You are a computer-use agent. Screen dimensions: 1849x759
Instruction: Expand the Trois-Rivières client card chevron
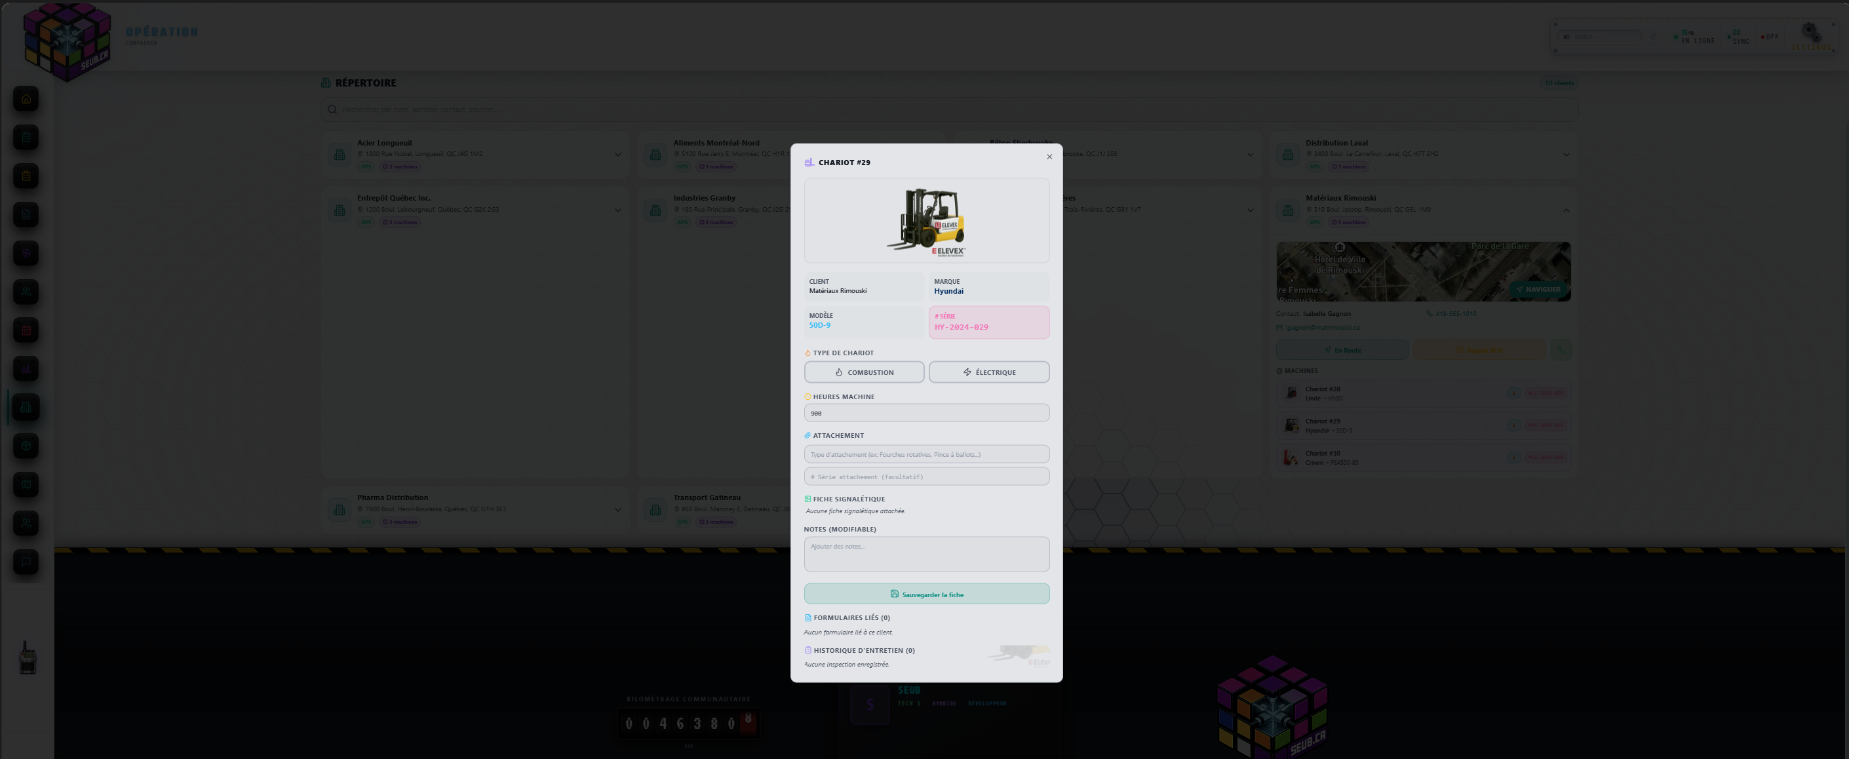pos(1251,210)
